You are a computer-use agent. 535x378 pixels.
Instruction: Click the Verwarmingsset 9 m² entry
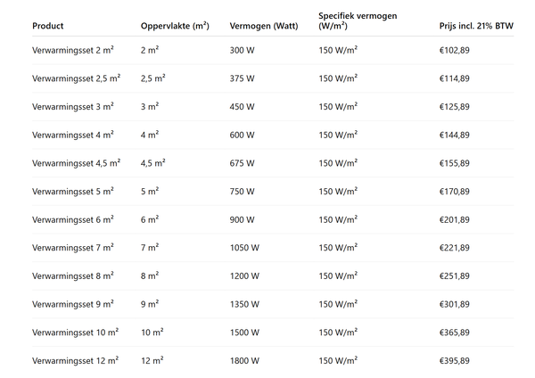coord(73,304)
